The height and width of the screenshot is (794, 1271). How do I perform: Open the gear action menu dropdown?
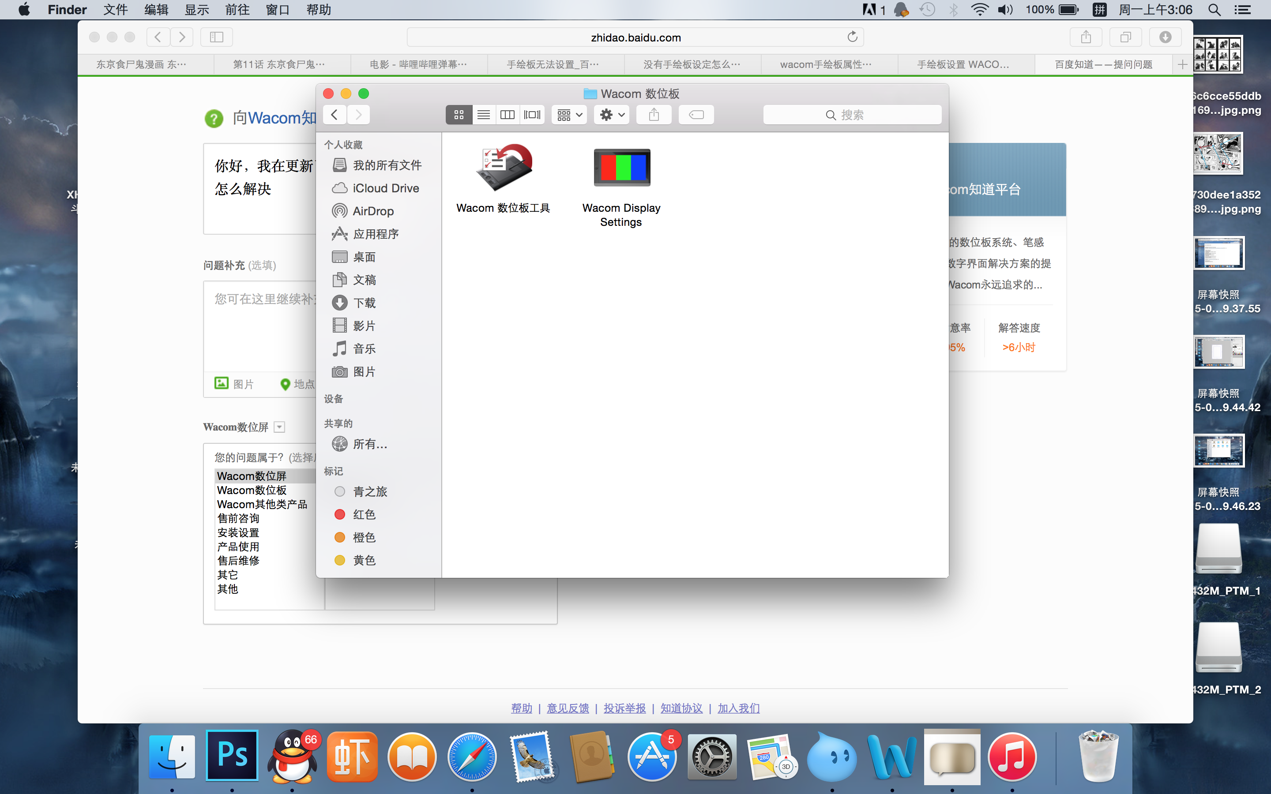coord(612,115)
